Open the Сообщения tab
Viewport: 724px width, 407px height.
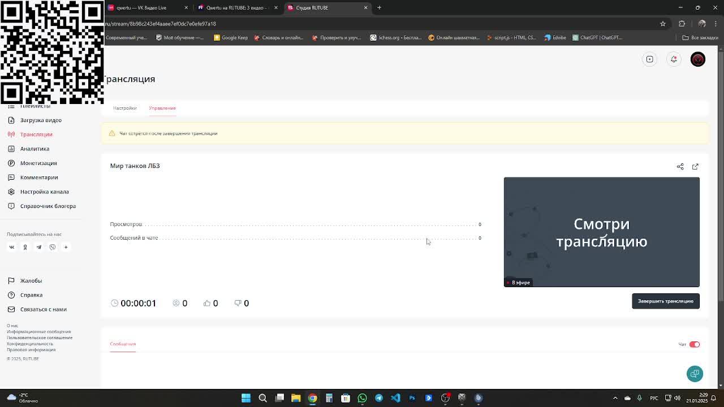click(123, 344)
